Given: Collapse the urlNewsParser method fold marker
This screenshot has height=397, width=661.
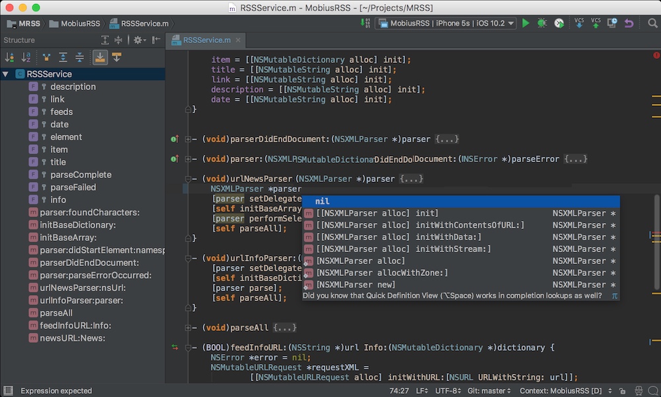Looking at the screenshot, I should pos(188,179).
